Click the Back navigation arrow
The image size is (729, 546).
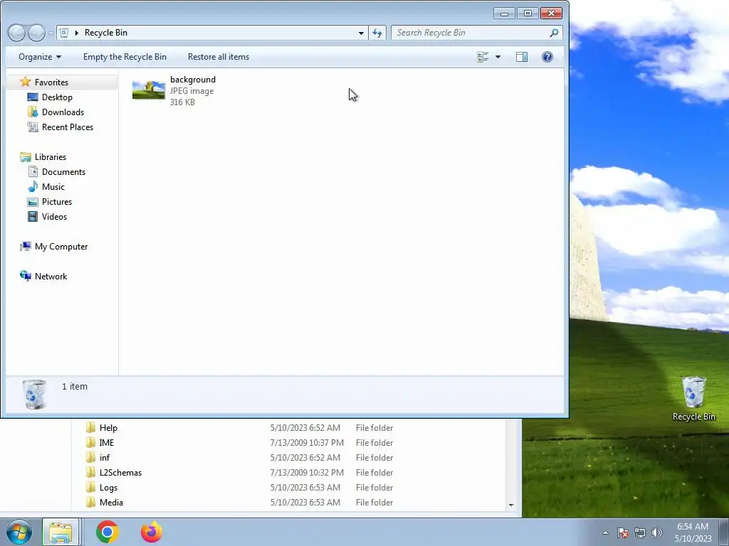coord(17,33)
